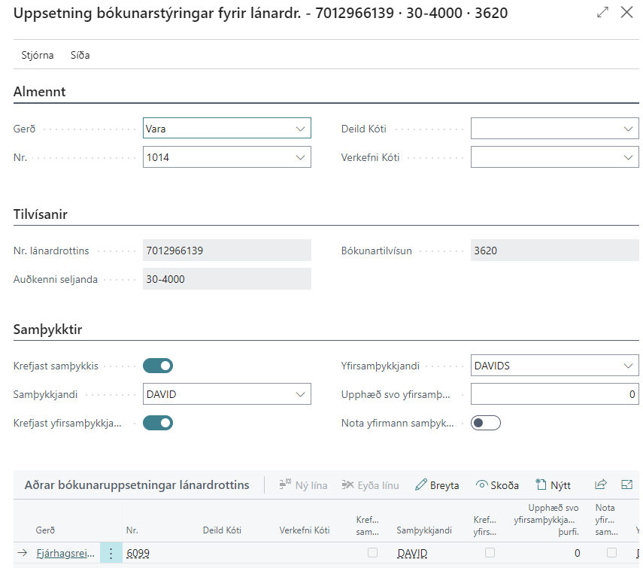Check the Kref... yfirs... box in 6099 row
This screenshot has width=643, height=568.
pyautogui.click(x=490, y=553)
